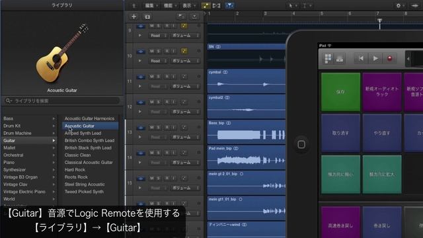Select the Bass library category

tap(29, 118)
